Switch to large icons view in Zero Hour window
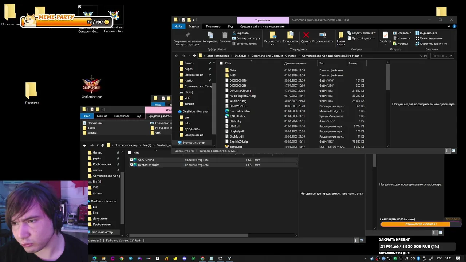 (x=453, y=151)
